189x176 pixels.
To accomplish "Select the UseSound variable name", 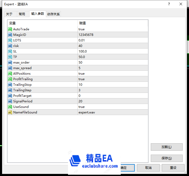I will (21, 107).
